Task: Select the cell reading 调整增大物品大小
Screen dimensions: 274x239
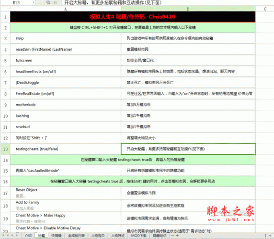Action: (x=188, y=138)
